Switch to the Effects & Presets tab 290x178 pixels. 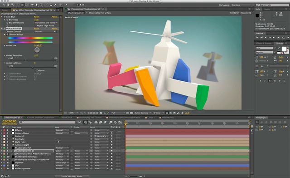[264, 43]
